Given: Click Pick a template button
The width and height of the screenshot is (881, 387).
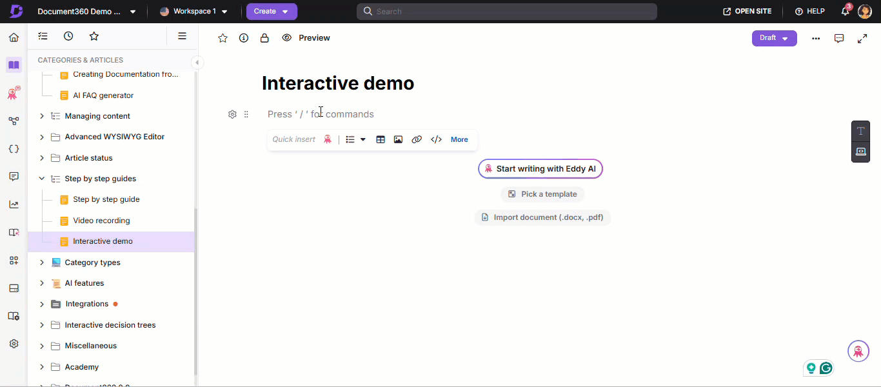Looking at the screenshot, I should pos(542,194).
